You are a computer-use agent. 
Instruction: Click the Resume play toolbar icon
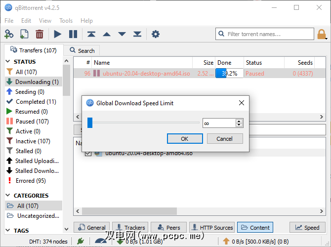57,34
